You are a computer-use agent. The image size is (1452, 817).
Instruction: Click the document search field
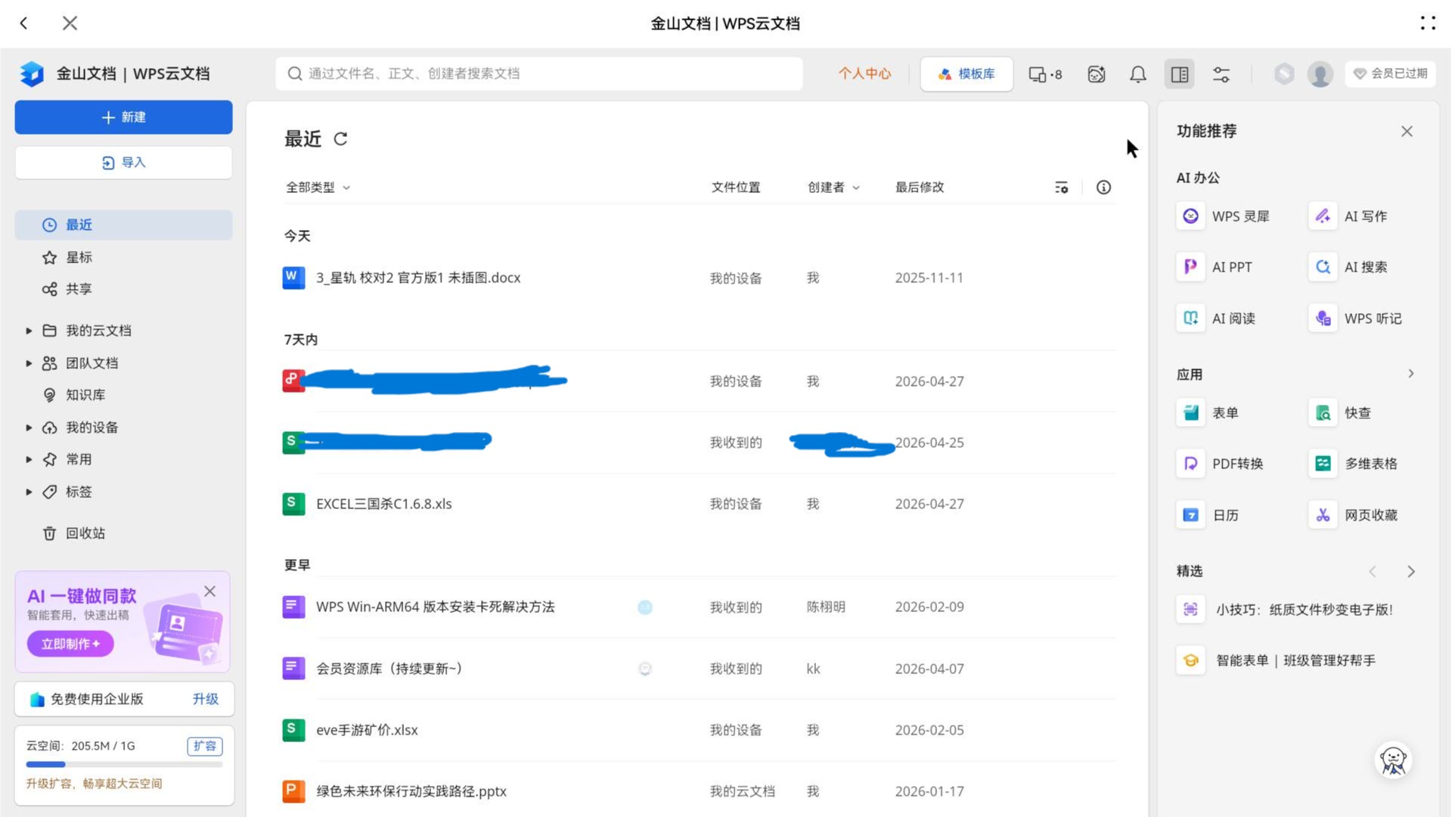point(538,74)
